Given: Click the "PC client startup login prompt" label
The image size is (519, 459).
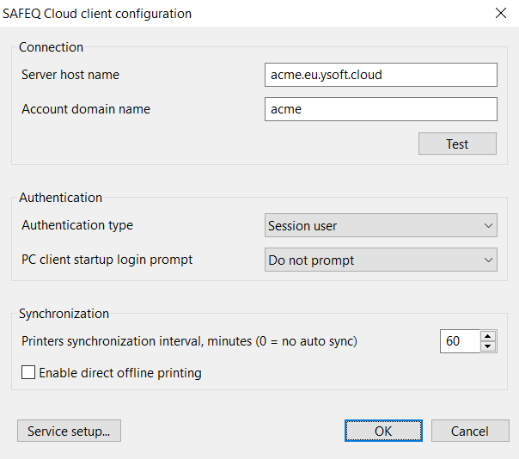Looking at the screenshot, I should [107, 260].
